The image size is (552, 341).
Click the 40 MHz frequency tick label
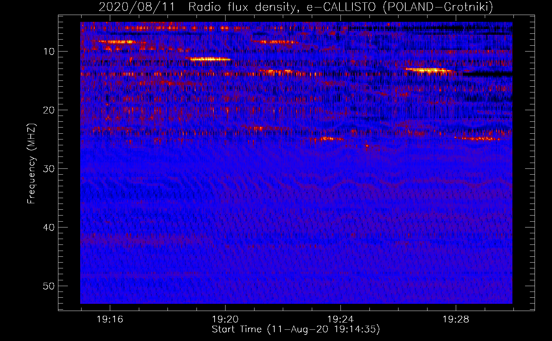click(49, 227)
